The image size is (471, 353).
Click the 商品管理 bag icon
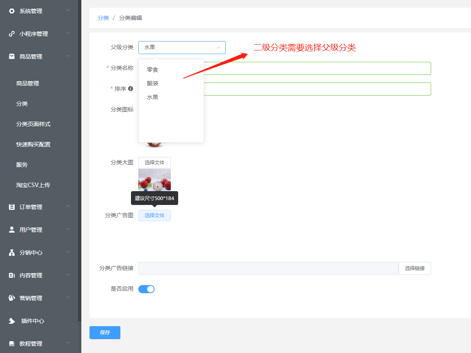click(x=12, y=57)
